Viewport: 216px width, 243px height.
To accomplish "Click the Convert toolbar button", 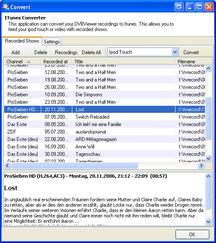I will click(x=191, y=52).
